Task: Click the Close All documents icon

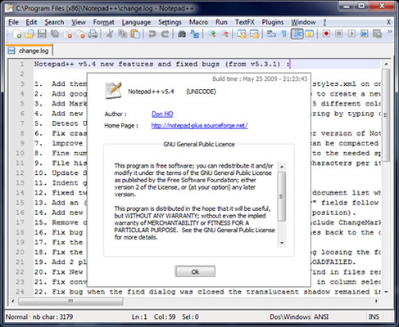Action: [x=80, y=34]
